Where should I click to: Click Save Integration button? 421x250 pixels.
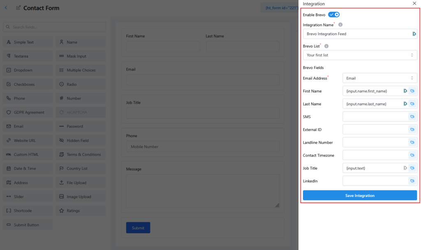[x=360, y=195]
